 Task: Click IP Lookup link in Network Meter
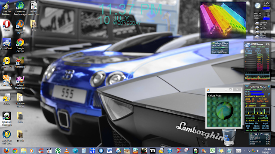[263, 99]
